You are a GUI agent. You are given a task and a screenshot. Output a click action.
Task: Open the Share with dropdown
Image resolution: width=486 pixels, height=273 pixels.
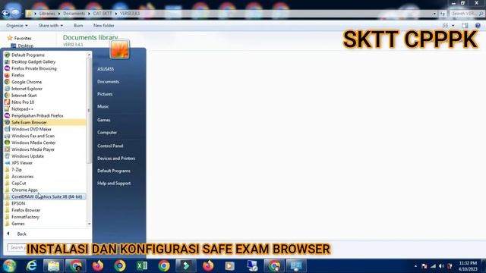point(51,25)
